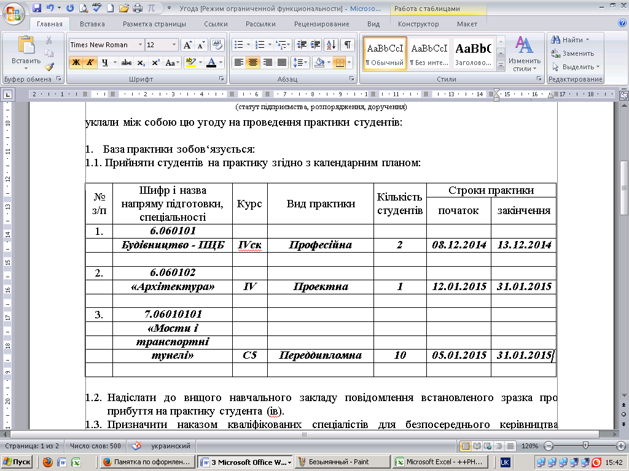
Task: Open Windows Пуск start button
Action: point(17,462)
